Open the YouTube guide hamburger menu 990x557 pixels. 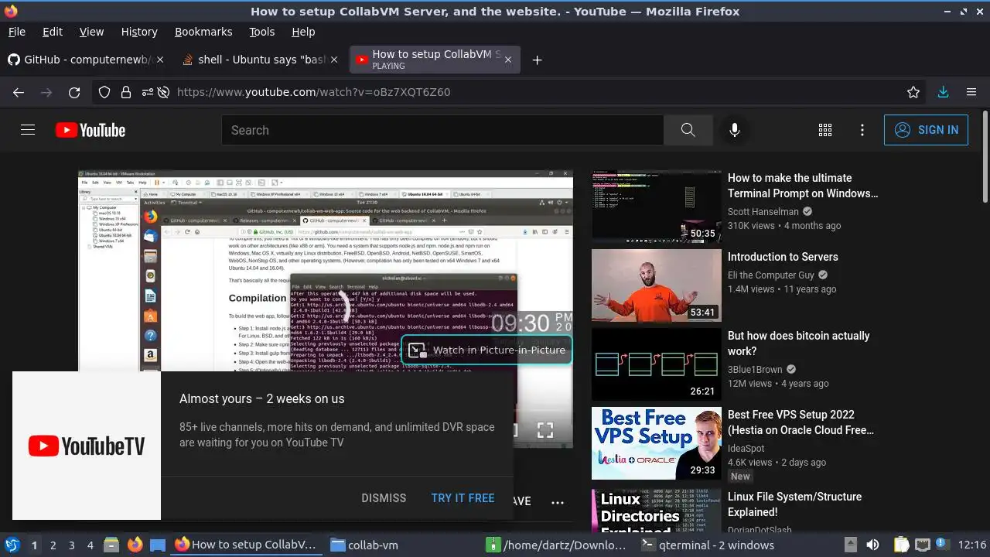click(x=28, y=130)
